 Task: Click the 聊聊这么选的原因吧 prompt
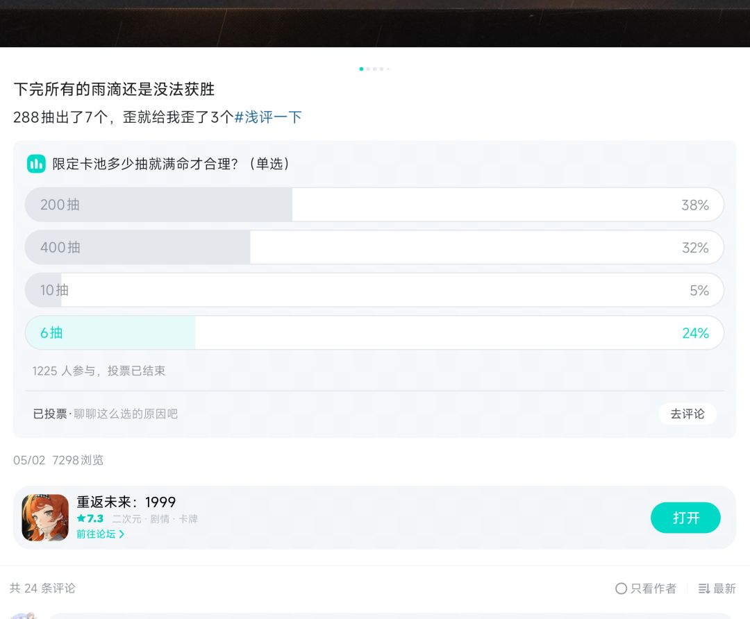(x=126, y=414)
